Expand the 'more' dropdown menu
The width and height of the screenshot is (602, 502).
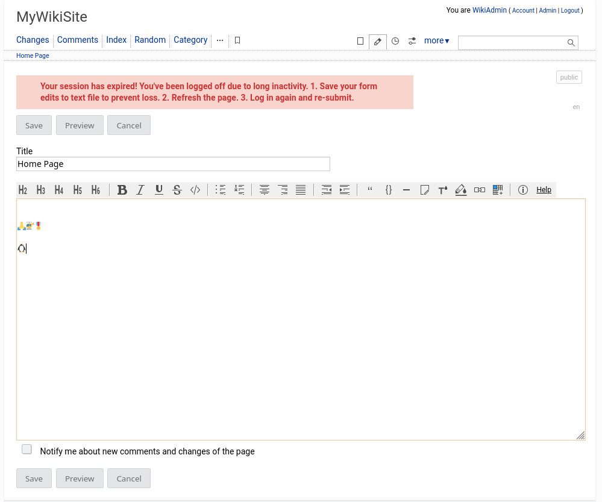(x=436, y=41)
